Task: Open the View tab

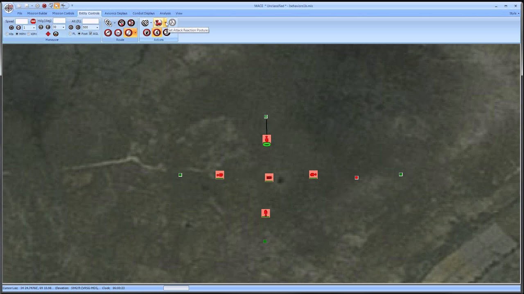Action: [179, 13]
